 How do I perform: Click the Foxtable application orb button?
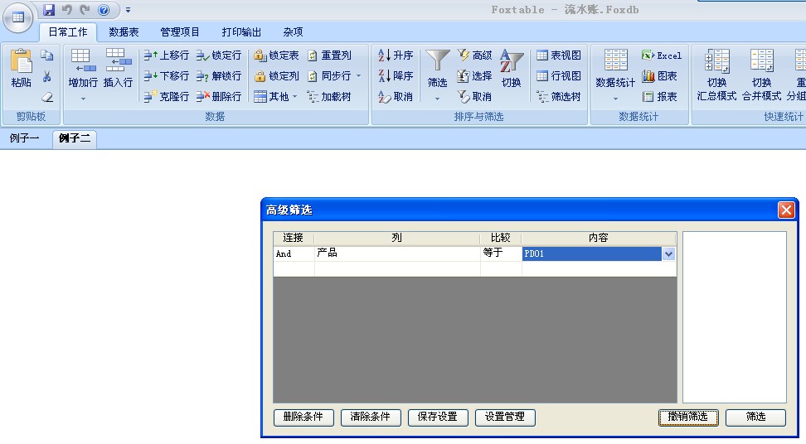[x=18, y=17]
